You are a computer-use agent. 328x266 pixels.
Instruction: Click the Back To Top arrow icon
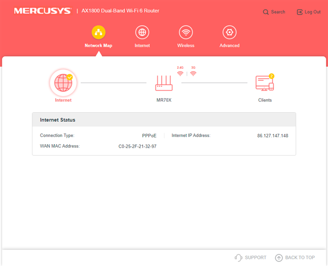click(x=278, y=257)
